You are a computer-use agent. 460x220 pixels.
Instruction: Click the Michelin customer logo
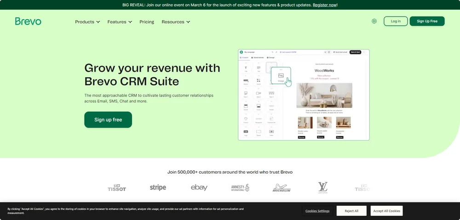(282, 188)
